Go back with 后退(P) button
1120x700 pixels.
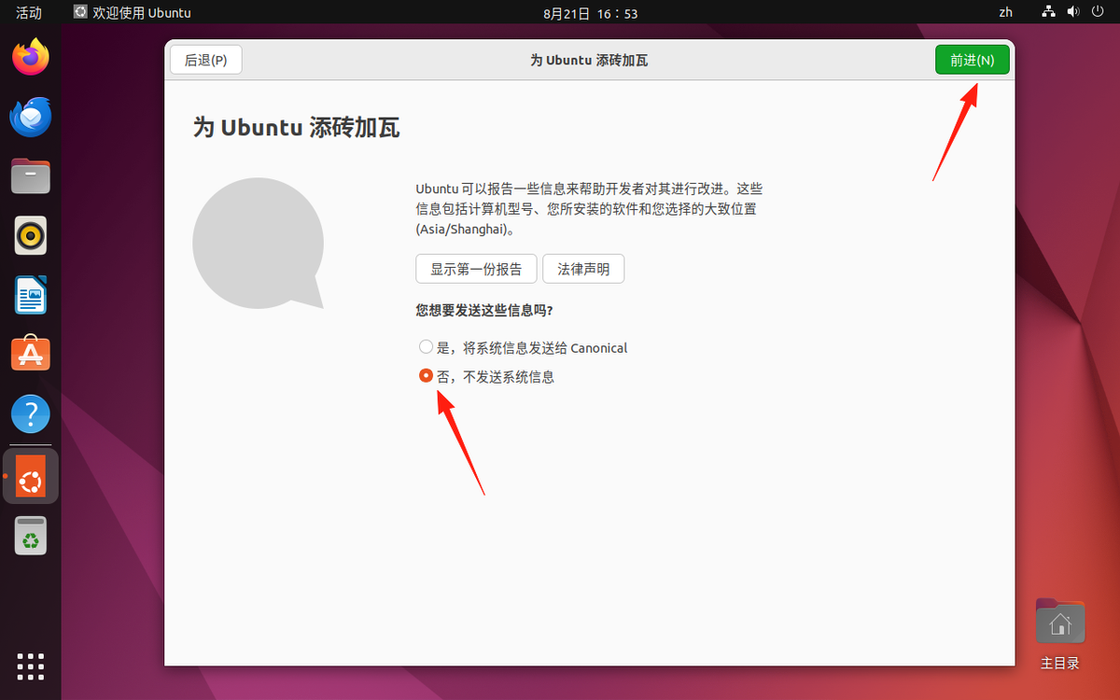click(x=205, y=60)
